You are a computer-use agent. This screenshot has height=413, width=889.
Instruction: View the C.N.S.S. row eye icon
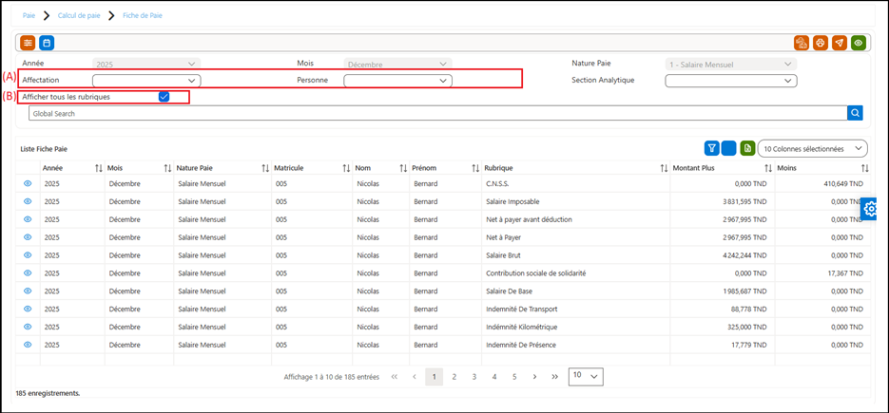(28, 183)
